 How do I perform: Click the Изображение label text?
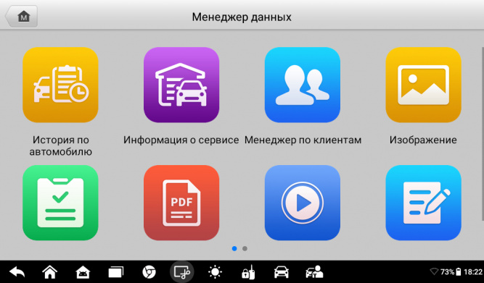point(423,140)
